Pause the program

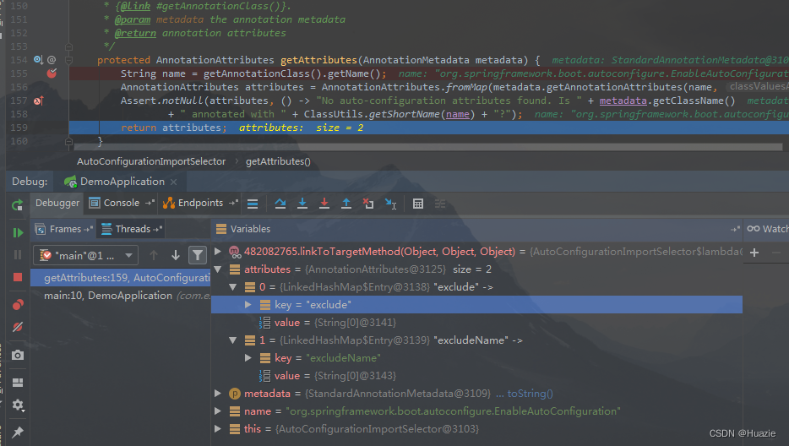click(x=18, y=255)
